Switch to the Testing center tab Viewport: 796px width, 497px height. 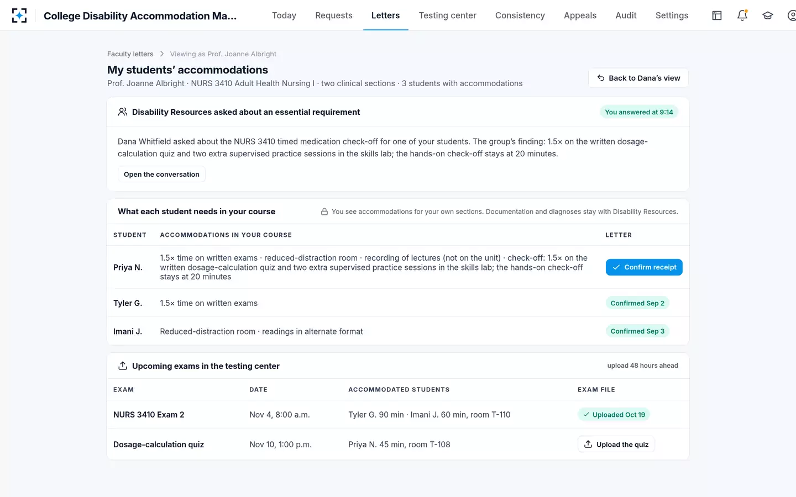pos(447,15)
